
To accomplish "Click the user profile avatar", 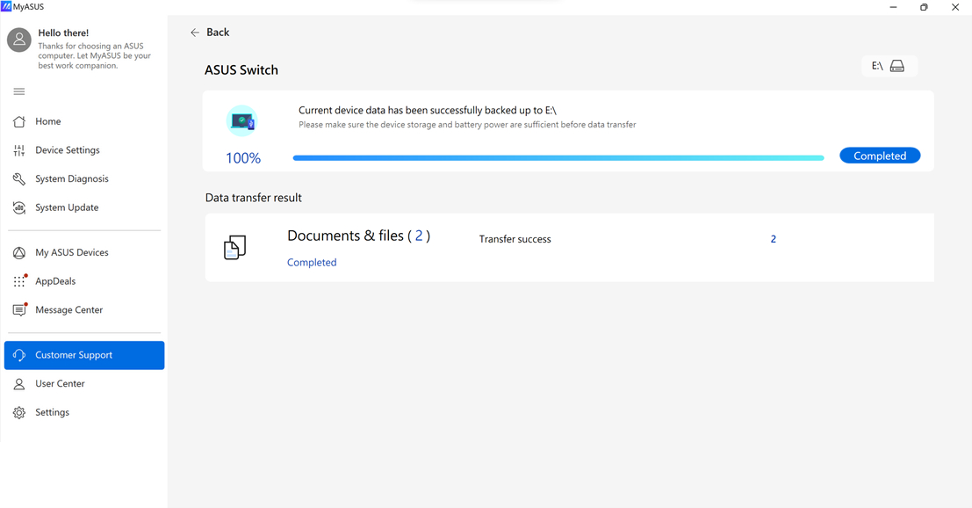I will [x=19, y=40].
